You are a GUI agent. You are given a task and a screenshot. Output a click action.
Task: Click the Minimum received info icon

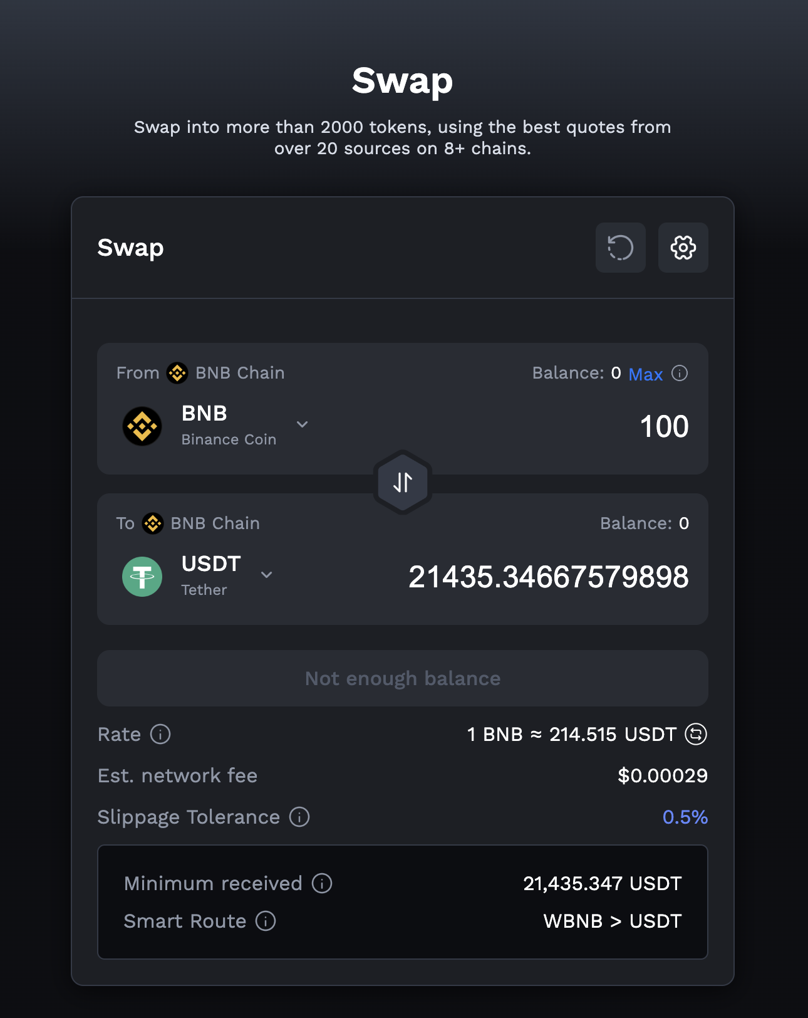322,883
